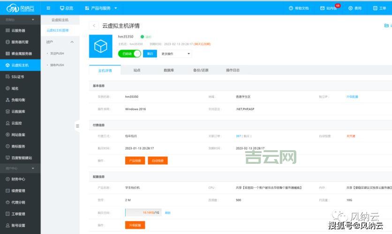Switch to the 数据库 tab

tap(169, 70)
